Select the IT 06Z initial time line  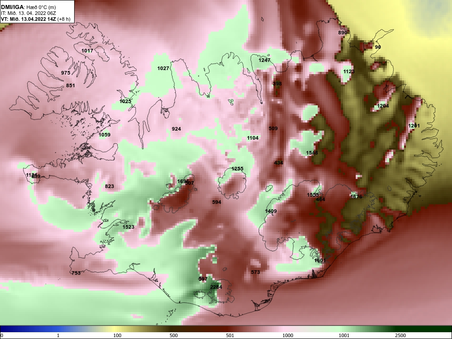click(x=28, y=13)
